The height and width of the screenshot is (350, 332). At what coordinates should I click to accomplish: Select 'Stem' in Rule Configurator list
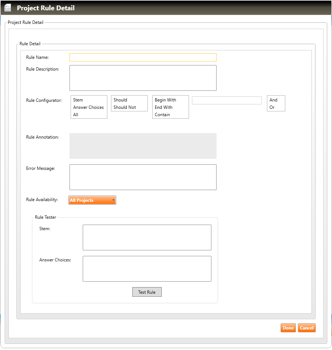click(78, 100)
